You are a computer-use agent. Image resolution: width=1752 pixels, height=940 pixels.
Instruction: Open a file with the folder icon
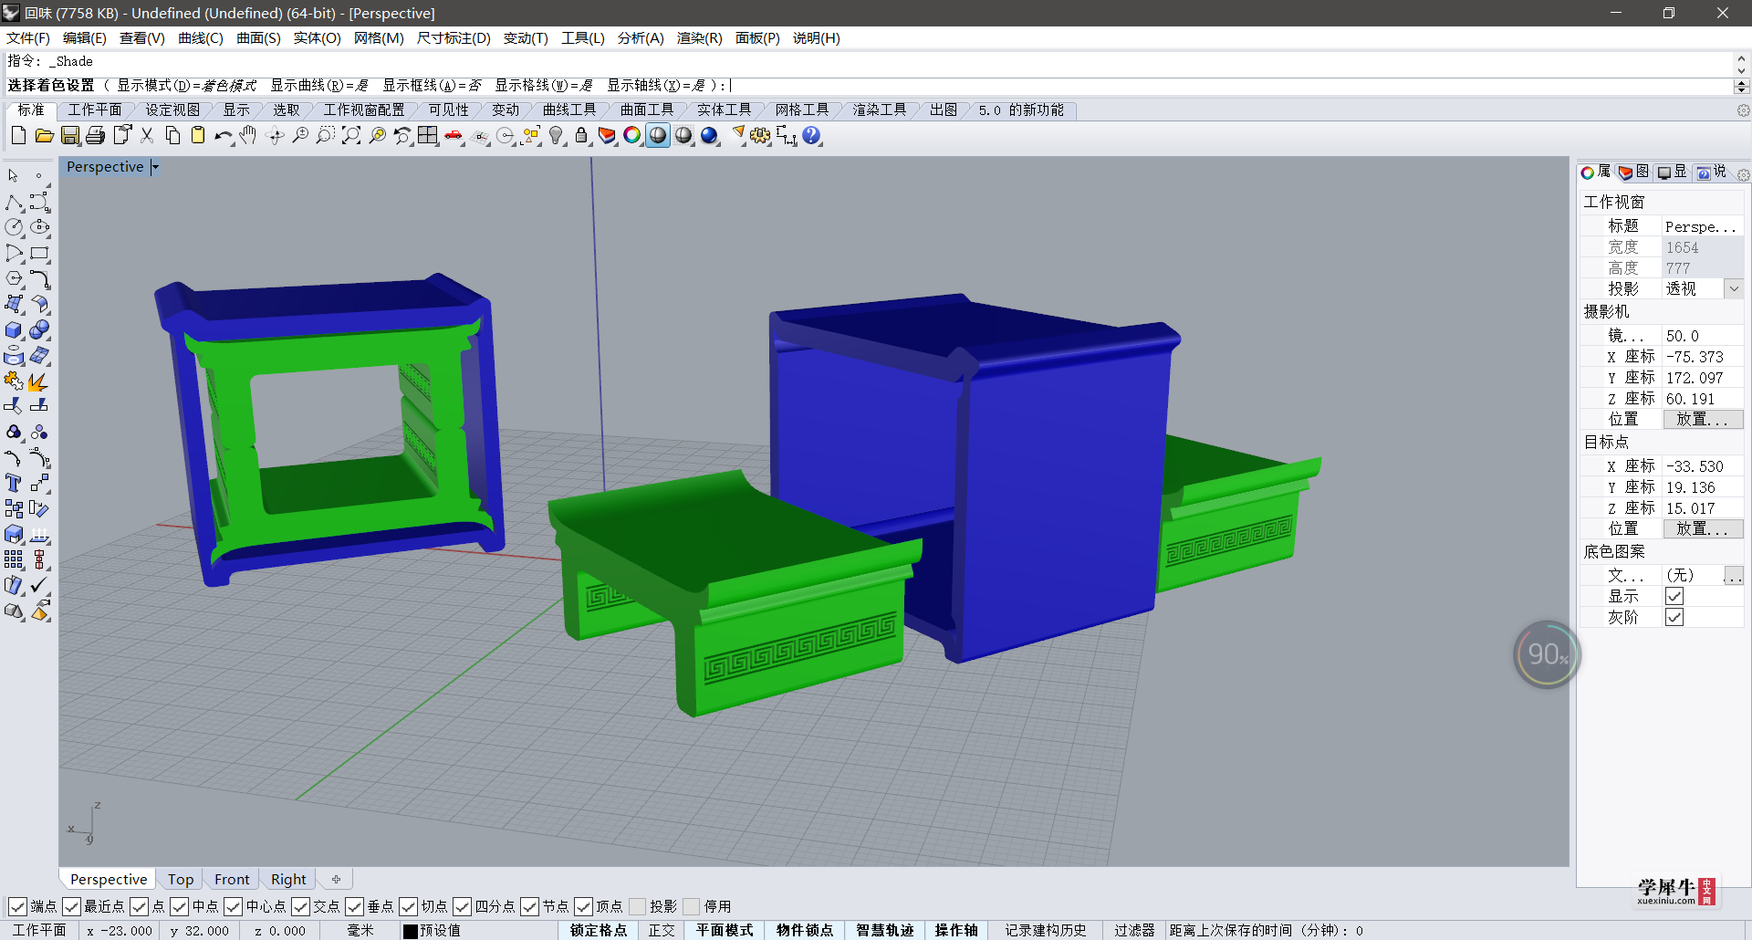(x=44, y=136)
